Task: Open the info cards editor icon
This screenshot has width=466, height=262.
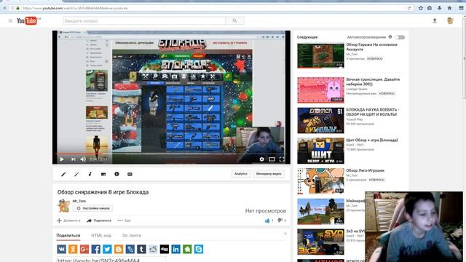Action: coord(116,174)
